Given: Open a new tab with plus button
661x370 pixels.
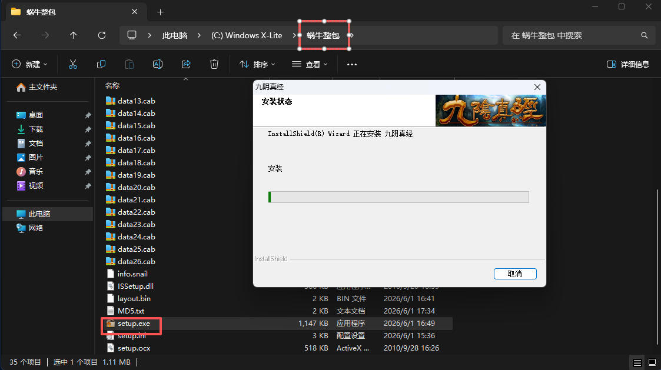Looking at the screenshot, I should tap(160, 12).
